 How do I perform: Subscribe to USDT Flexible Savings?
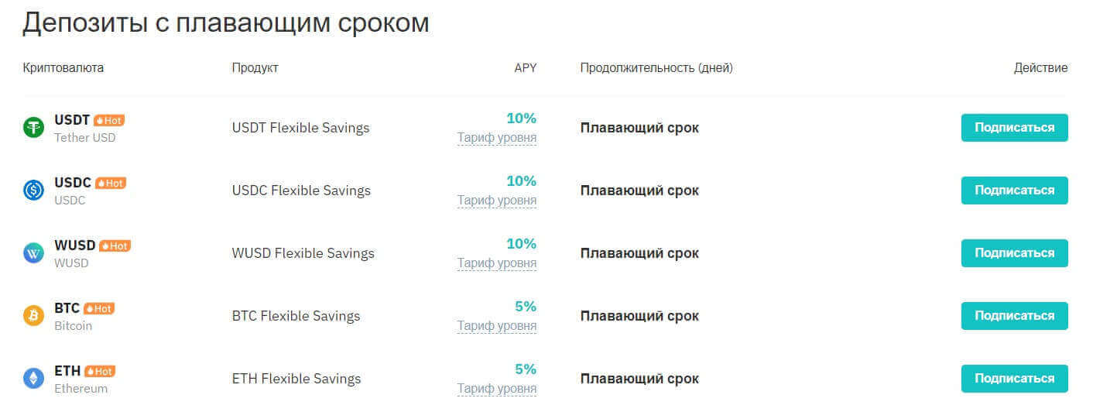point(1014,128)
